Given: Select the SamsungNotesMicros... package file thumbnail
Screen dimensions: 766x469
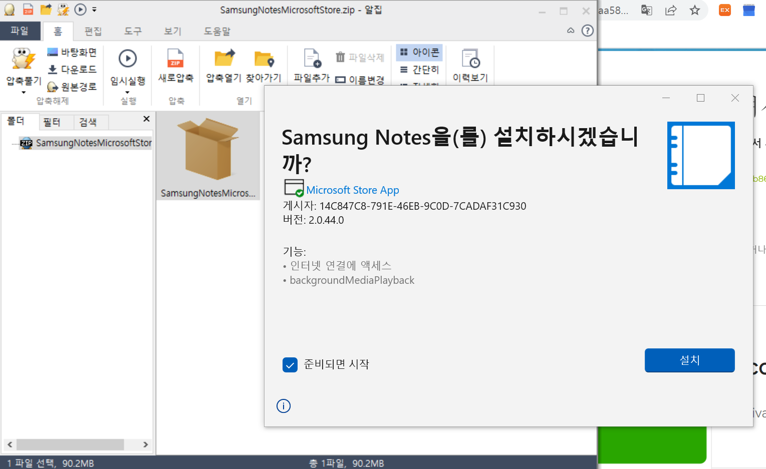Looking at the screenshot, I should point(208,156).
